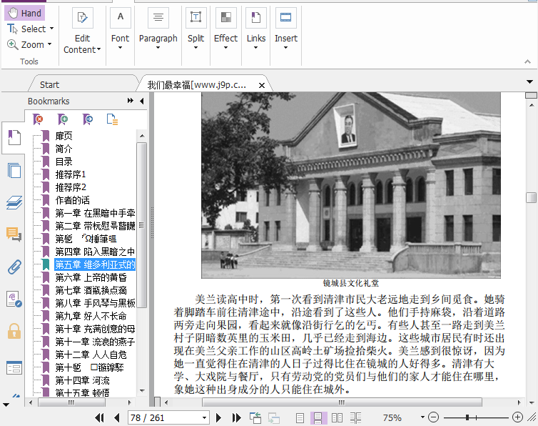The image size is (538, 426).
Task: Open the Pages thumbnail panel
Action: click(x=14, y=170)
